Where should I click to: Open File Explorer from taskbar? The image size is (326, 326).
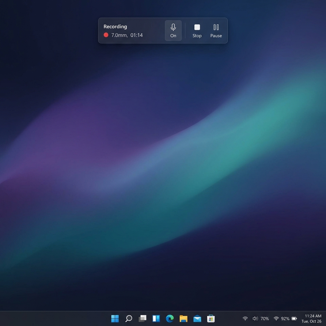183,318
